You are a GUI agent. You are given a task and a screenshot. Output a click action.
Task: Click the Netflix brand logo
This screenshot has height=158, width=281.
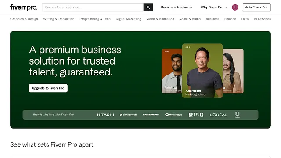(196, 115)
